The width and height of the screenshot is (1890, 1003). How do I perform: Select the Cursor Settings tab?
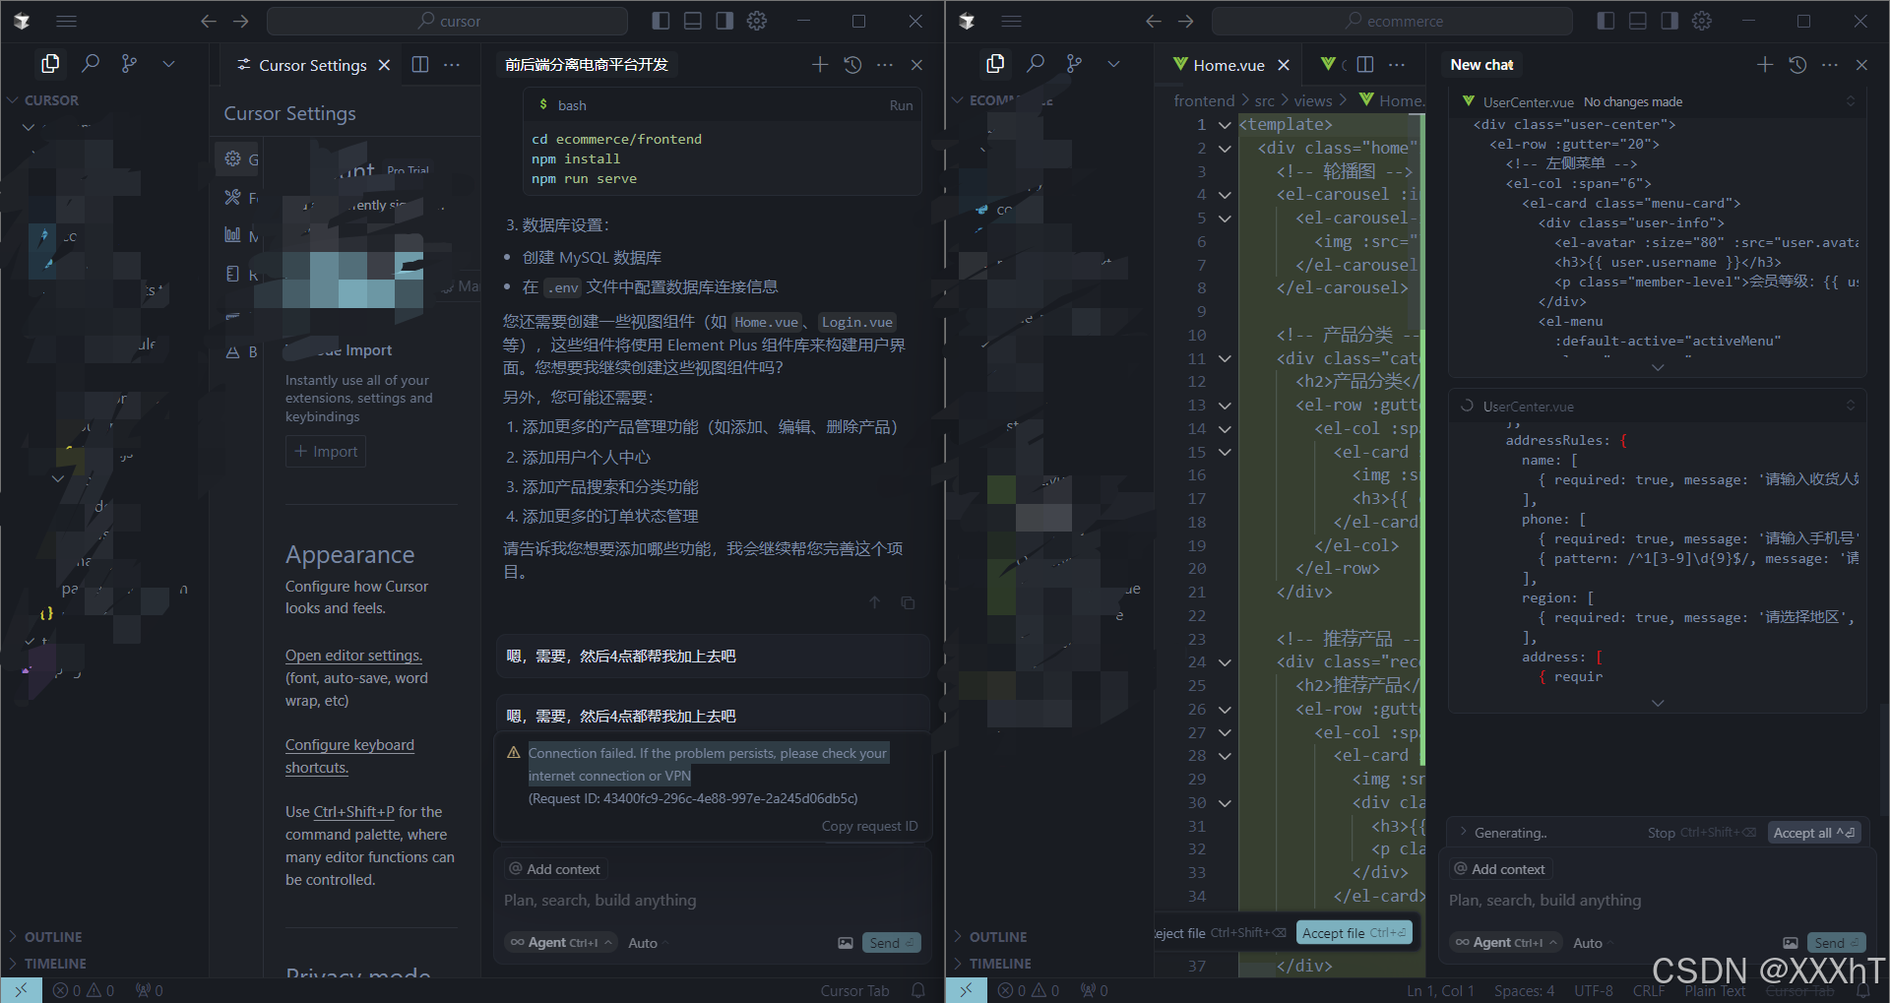[312, 65]
